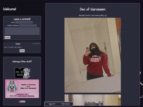
Task: Toggle the CRT effect
Action: click(x=52, y=104)
